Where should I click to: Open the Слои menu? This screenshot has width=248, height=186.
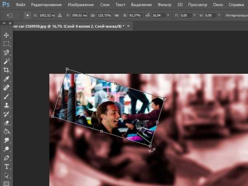coord(105,5)
